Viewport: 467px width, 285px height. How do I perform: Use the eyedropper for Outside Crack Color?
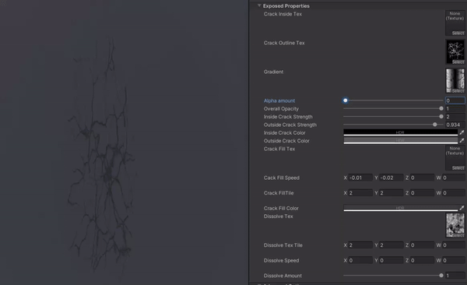[462, 140]
